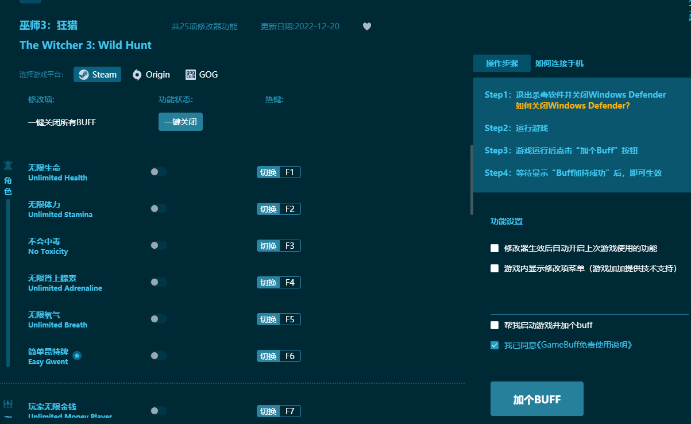
Task: Check 修改器生效后自动开启上次游戏使用的功能
Action: pos(495,248)
